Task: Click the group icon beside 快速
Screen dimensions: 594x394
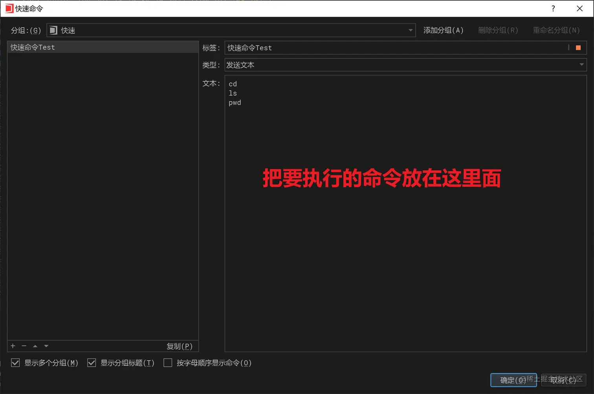Action: tap(53, 30)
